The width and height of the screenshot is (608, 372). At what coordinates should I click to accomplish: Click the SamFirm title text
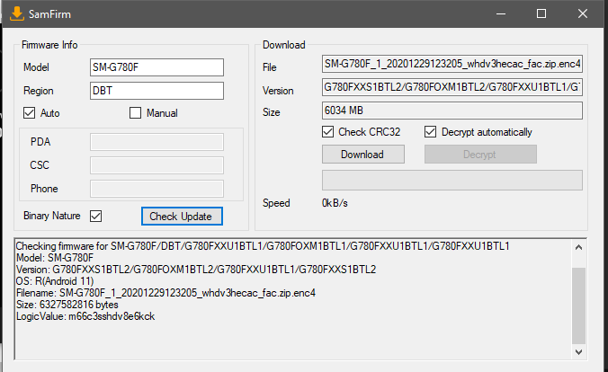(x=49, y=14)
